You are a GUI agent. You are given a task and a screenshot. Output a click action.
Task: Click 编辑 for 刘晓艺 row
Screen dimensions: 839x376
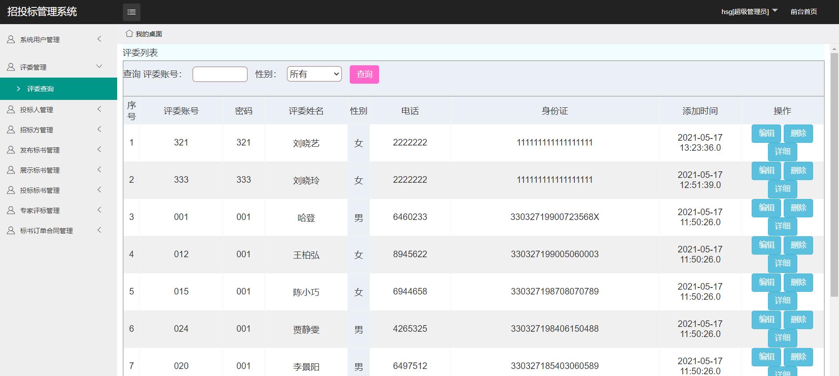[766, 133]
